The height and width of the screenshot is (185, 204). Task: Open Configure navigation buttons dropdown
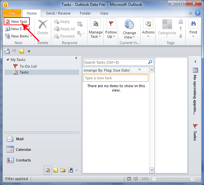point(76,170)
